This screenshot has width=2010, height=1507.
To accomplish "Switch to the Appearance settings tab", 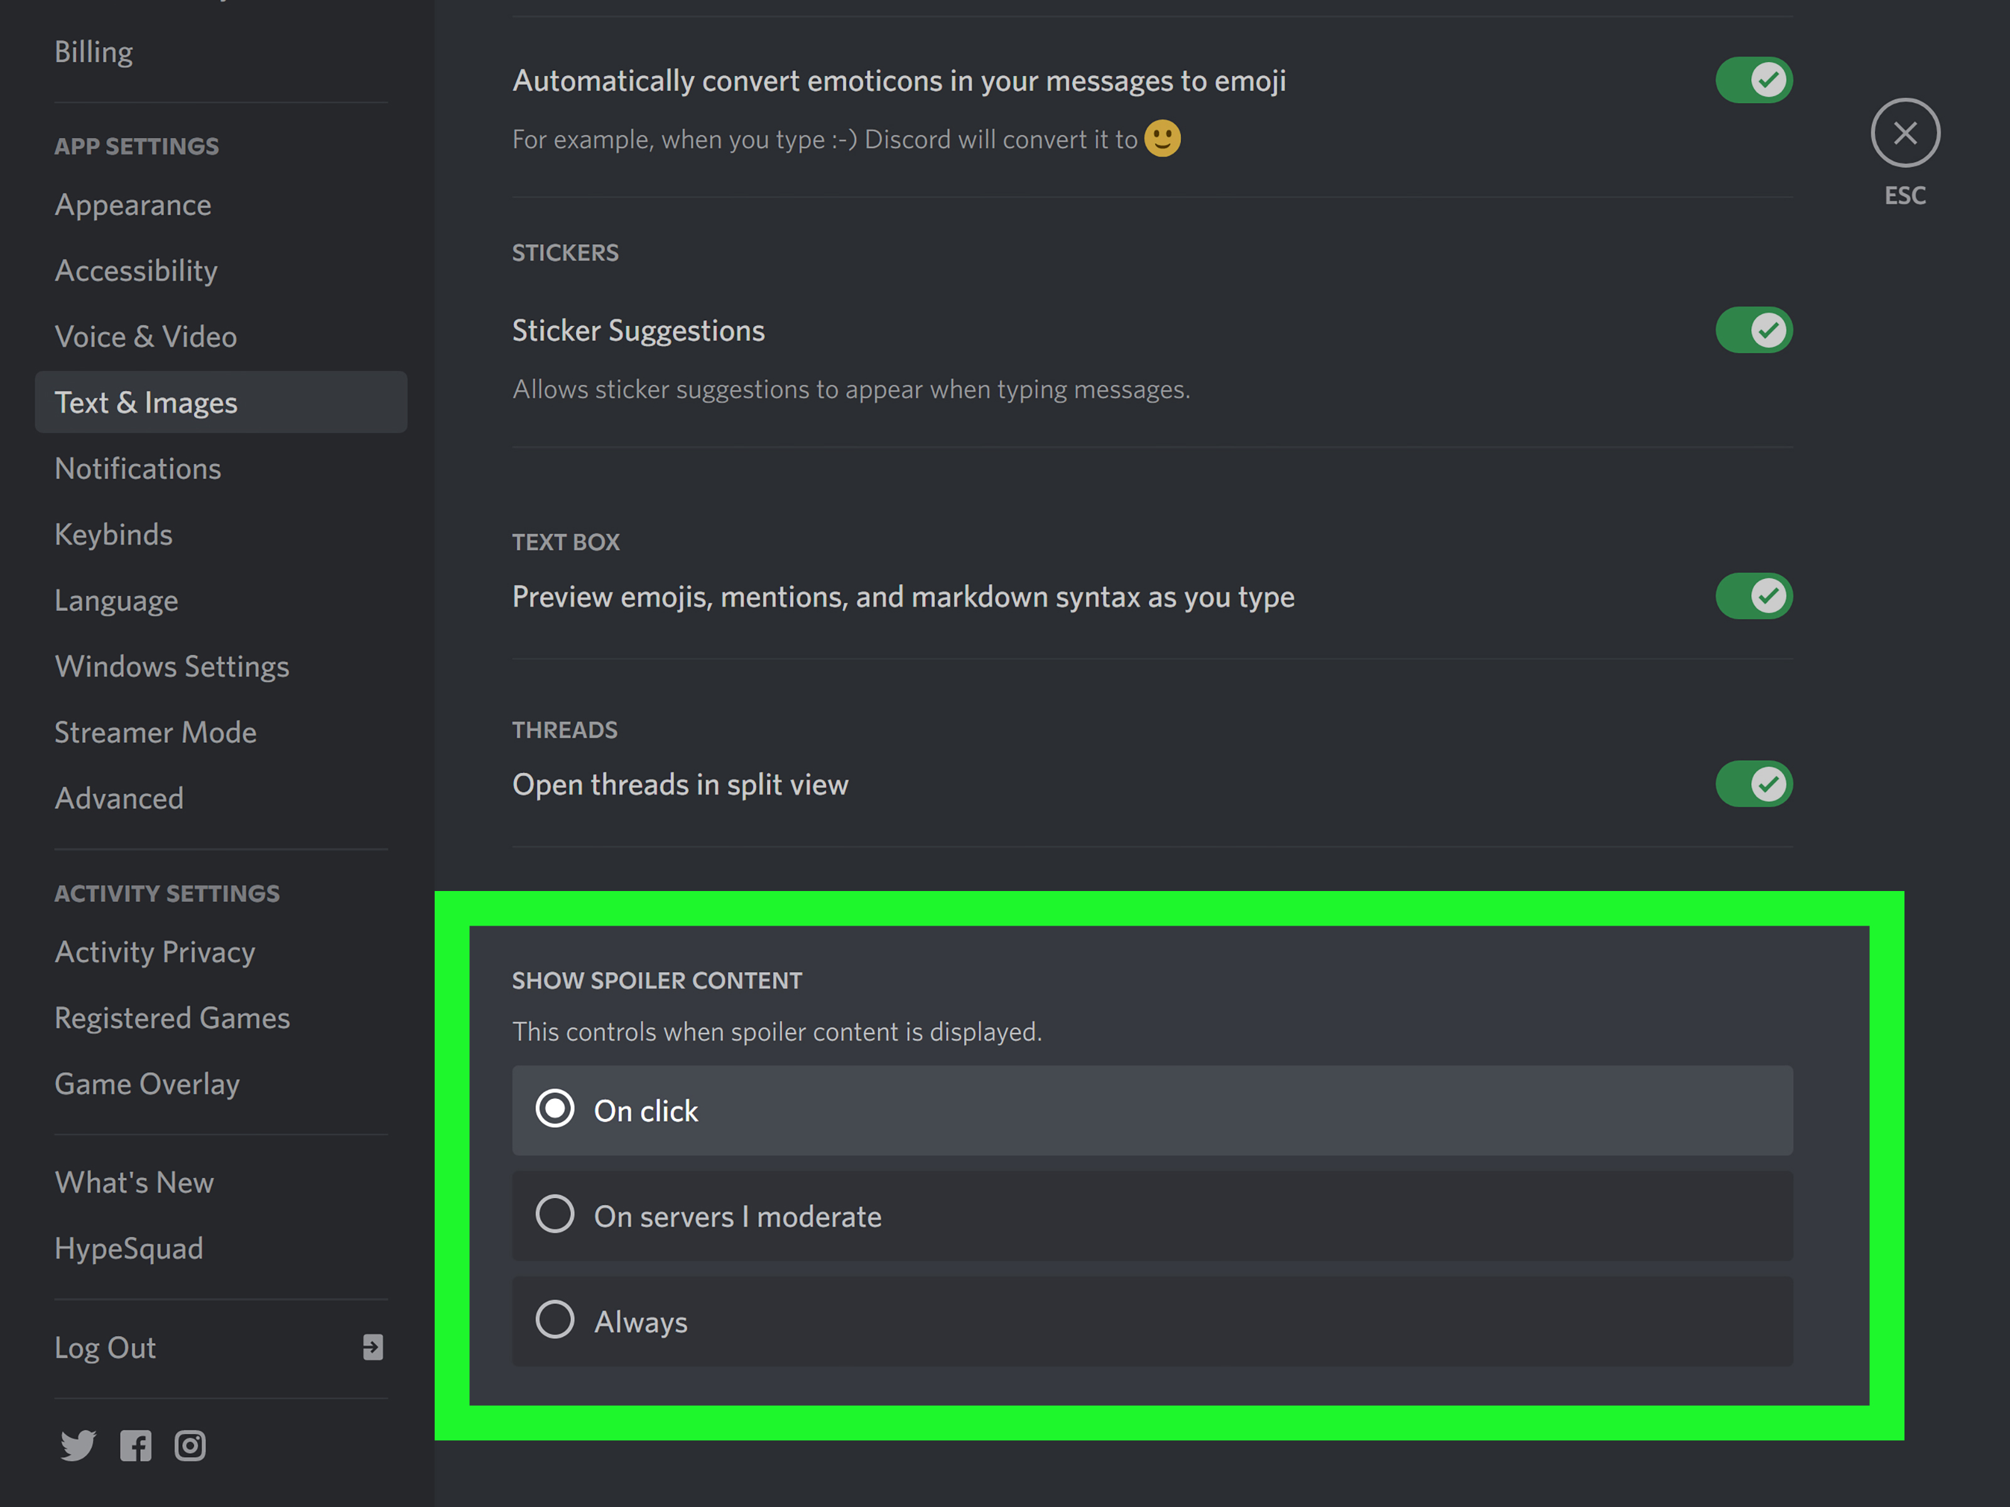I will 133,204.
